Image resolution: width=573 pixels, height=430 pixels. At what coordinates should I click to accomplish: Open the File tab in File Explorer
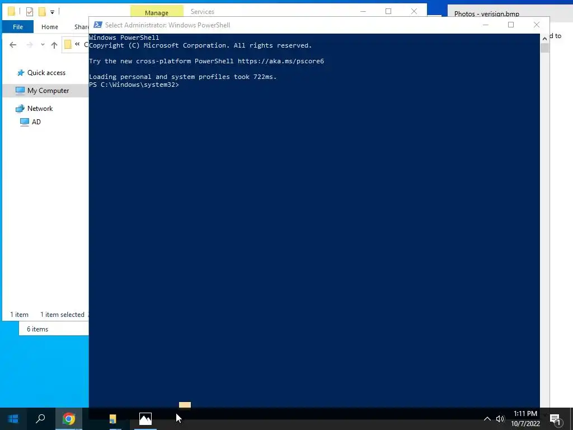17,27
